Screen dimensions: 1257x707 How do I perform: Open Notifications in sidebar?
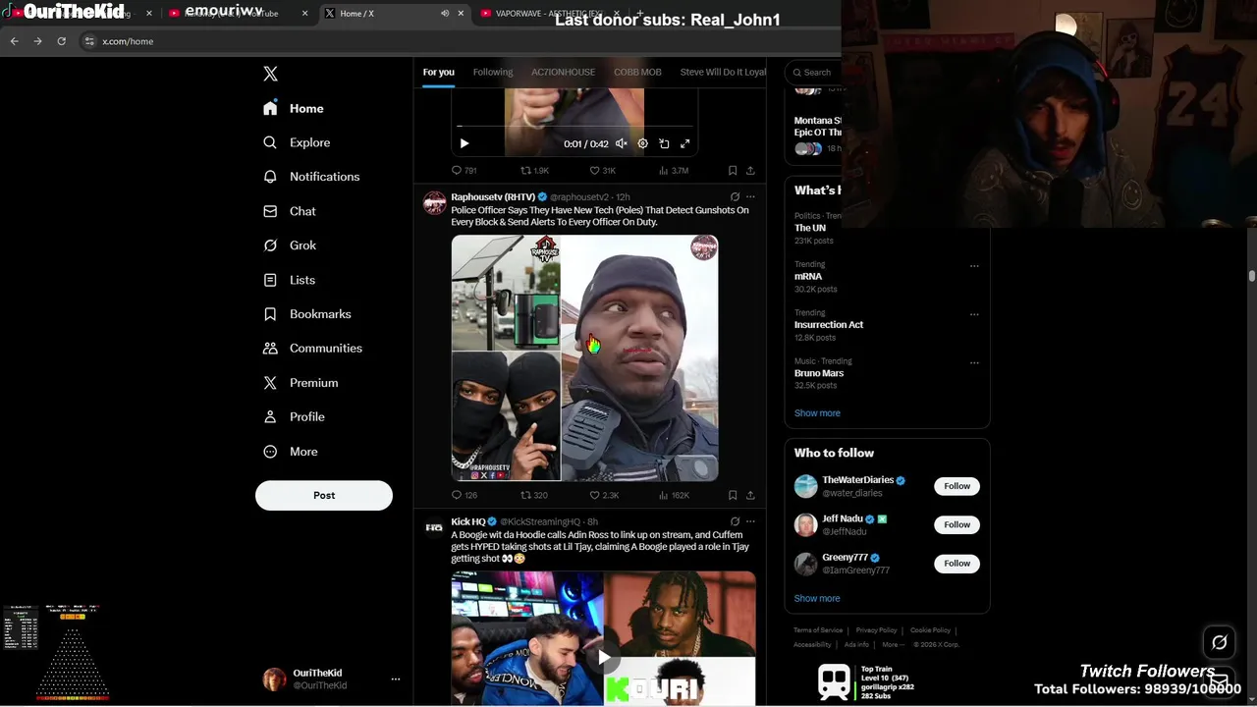[311, 177]
